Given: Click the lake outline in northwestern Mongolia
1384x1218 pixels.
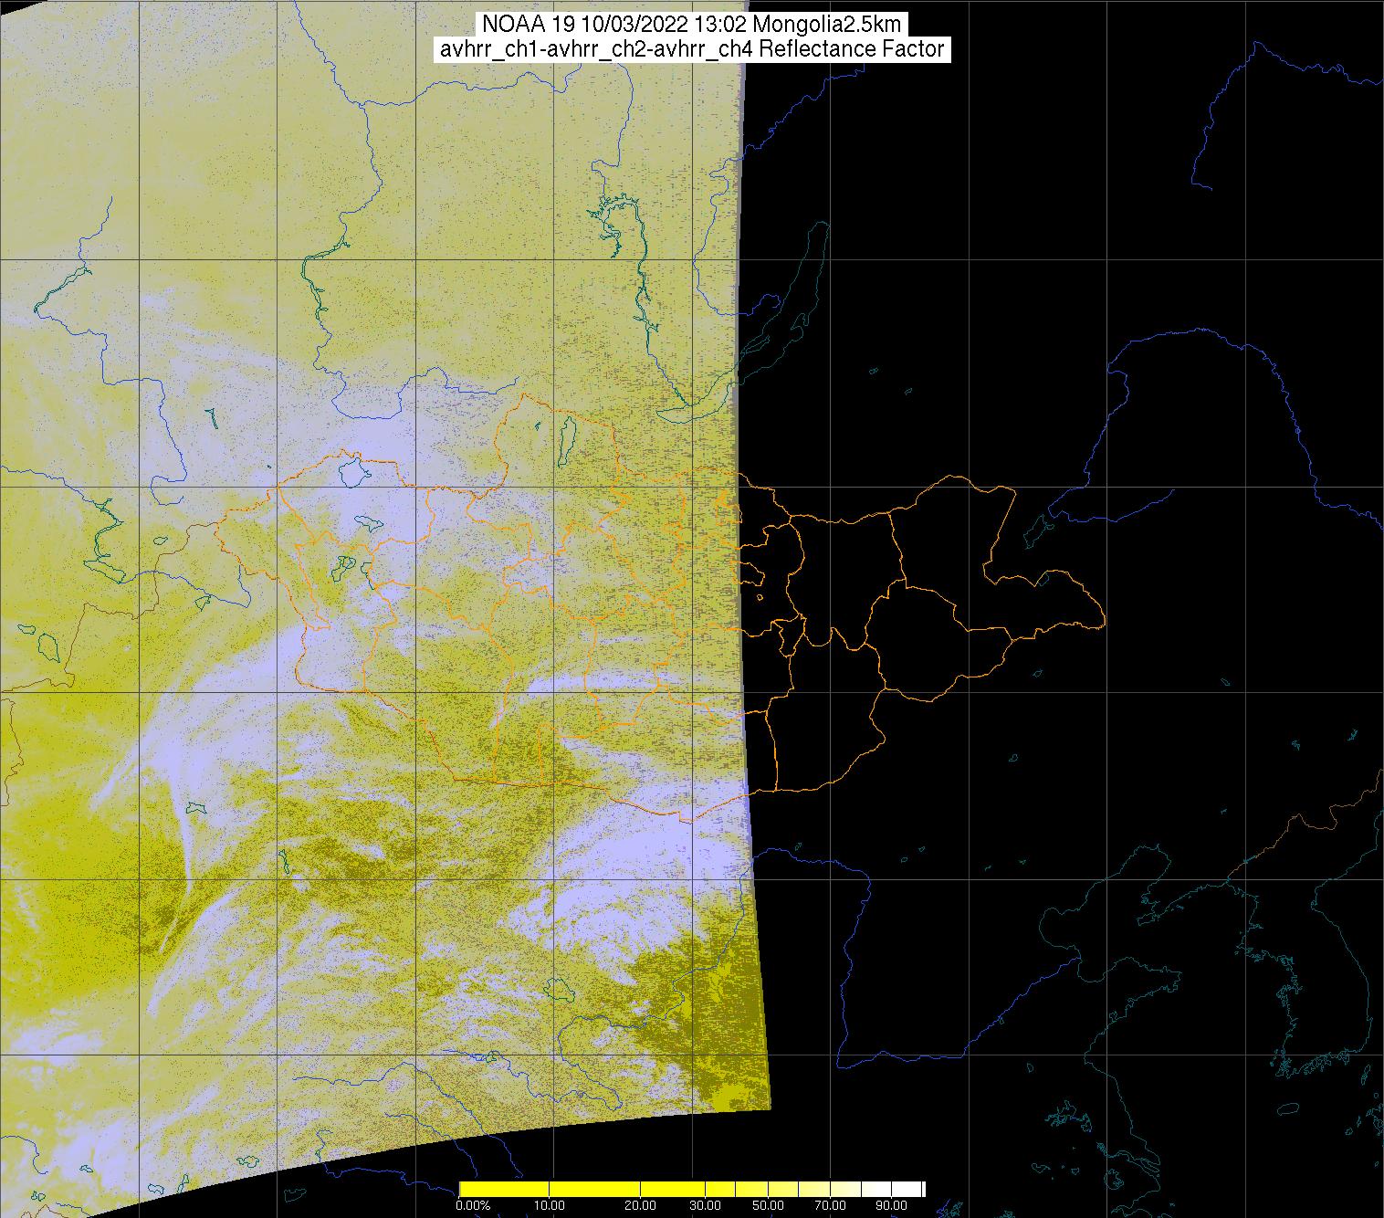Looking at the screenshot, I should (x=351, y=472).
